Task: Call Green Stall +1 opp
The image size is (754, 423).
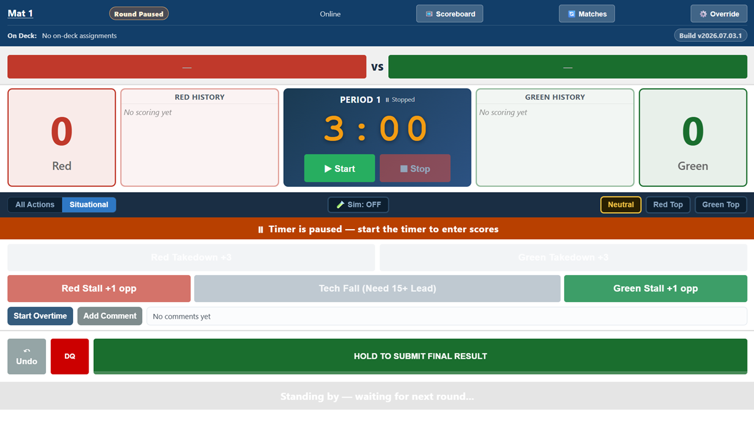Action: point(655,289)
